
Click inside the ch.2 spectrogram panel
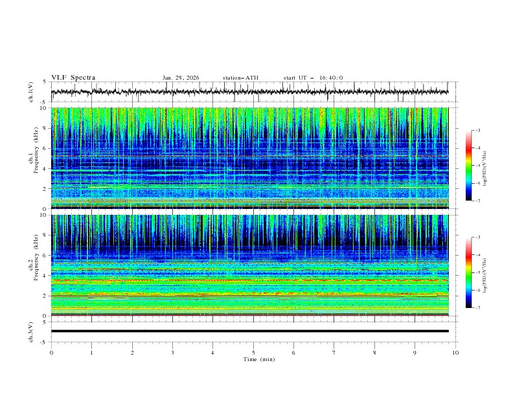[249, 265]
